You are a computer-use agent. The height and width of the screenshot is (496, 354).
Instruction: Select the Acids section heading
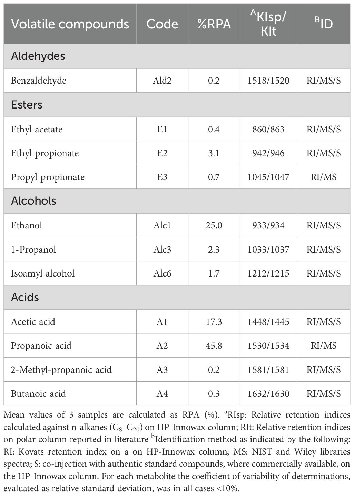coord(25,297)
